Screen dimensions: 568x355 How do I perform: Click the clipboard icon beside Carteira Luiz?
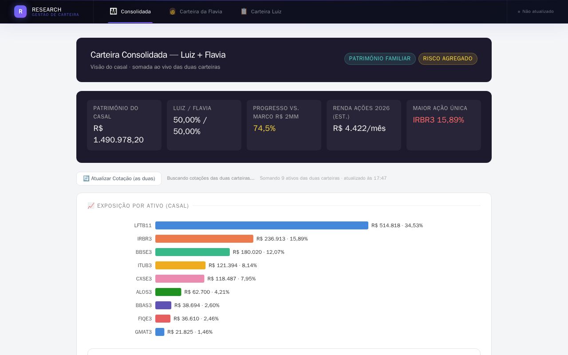click(244, 12)
